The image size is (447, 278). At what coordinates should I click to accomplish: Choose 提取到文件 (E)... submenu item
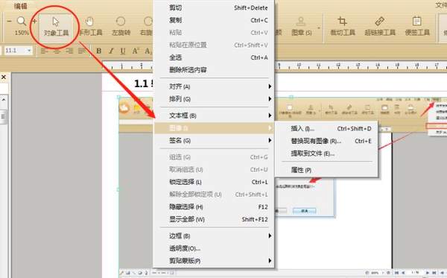coord(327,154)
